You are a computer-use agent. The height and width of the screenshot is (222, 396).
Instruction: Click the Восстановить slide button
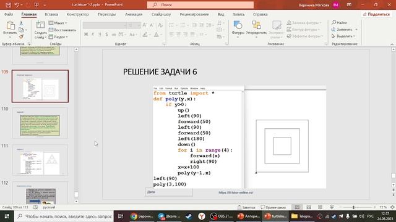point(62,30)
